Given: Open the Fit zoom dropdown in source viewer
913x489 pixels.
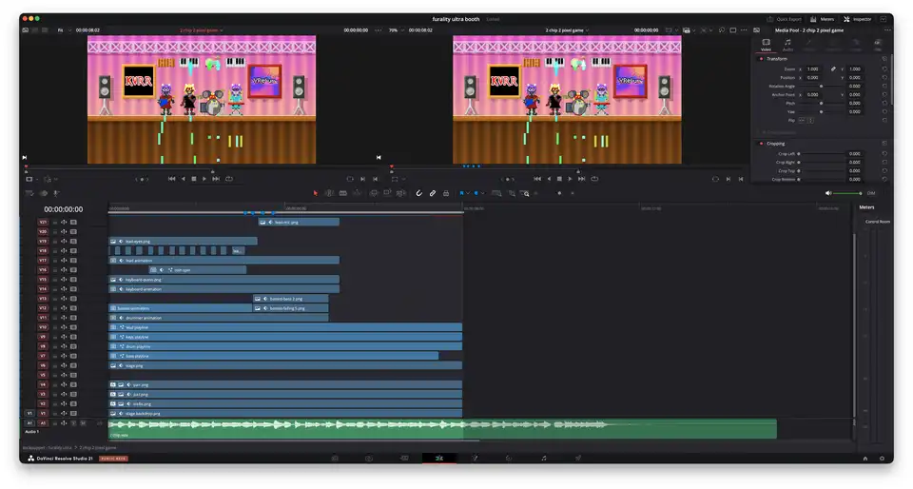Looking at the screenshot, I should point(64,30).
